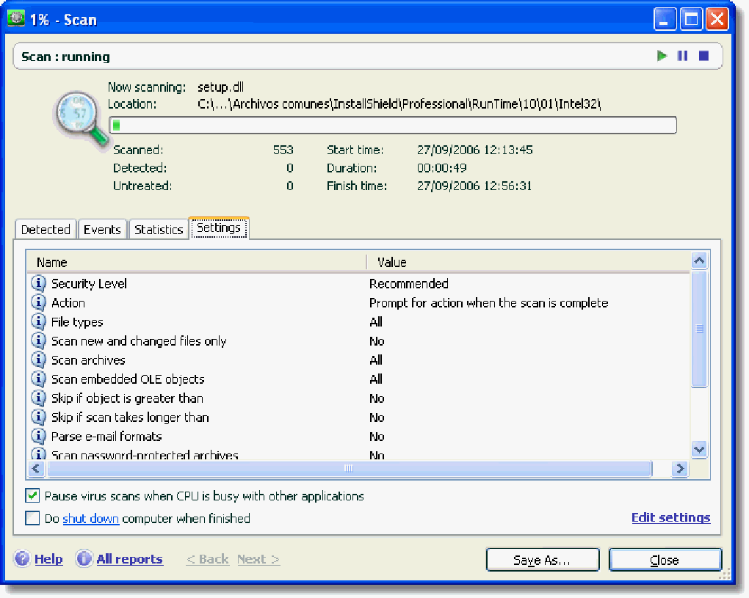The height and width of the screenshot is (598, 749).
Task: Open the Help link
Action: (x=48, y=559)
